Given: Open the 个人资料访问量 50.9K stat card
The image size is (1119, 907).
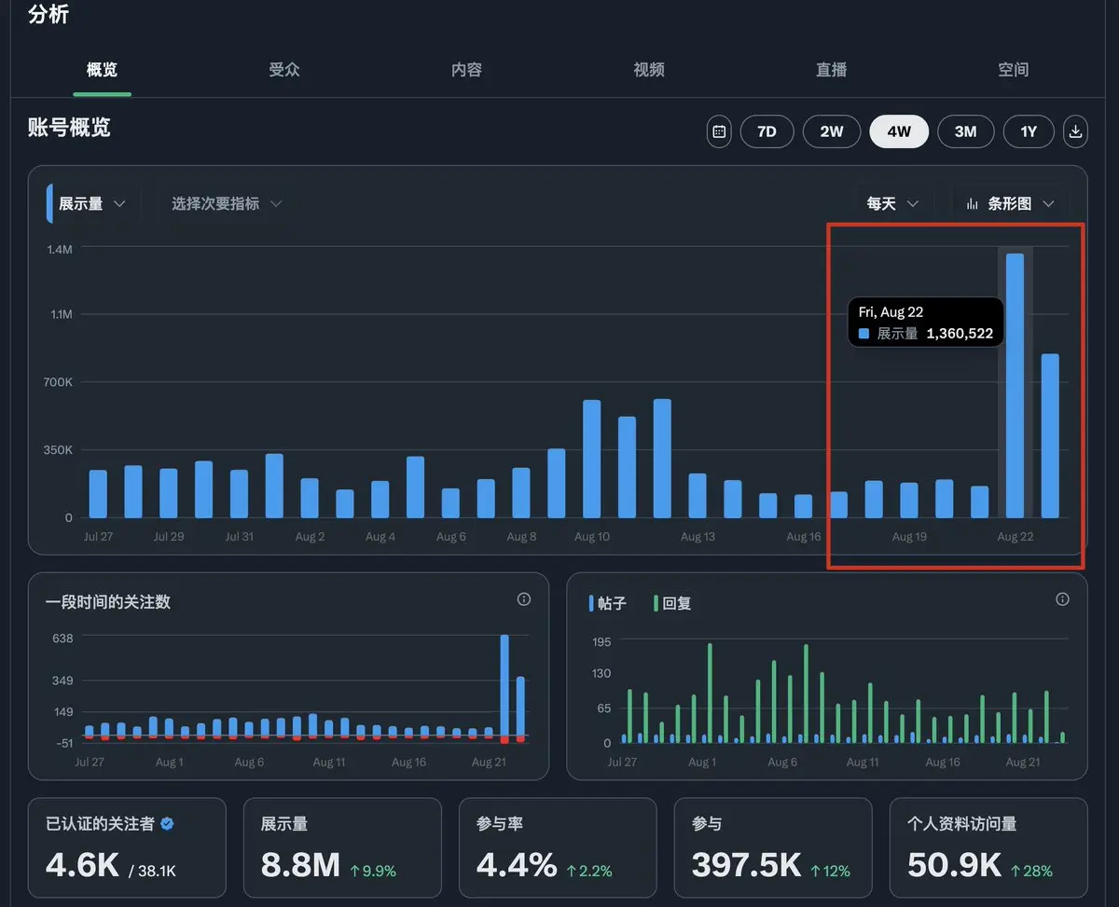Looking at the screenshot, I should coord(988,847).
